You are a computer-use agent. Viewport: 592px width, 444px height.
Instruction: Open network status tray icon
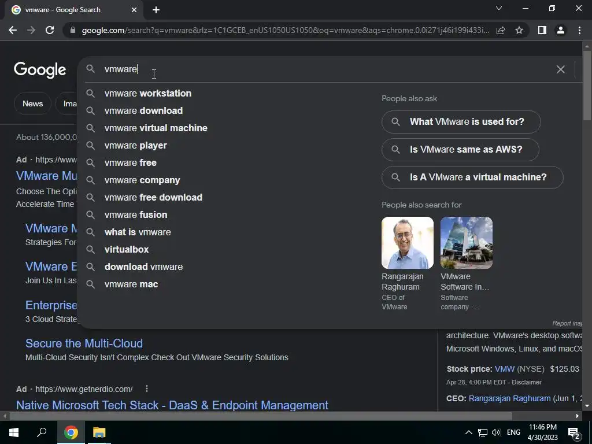coord(483,432)
